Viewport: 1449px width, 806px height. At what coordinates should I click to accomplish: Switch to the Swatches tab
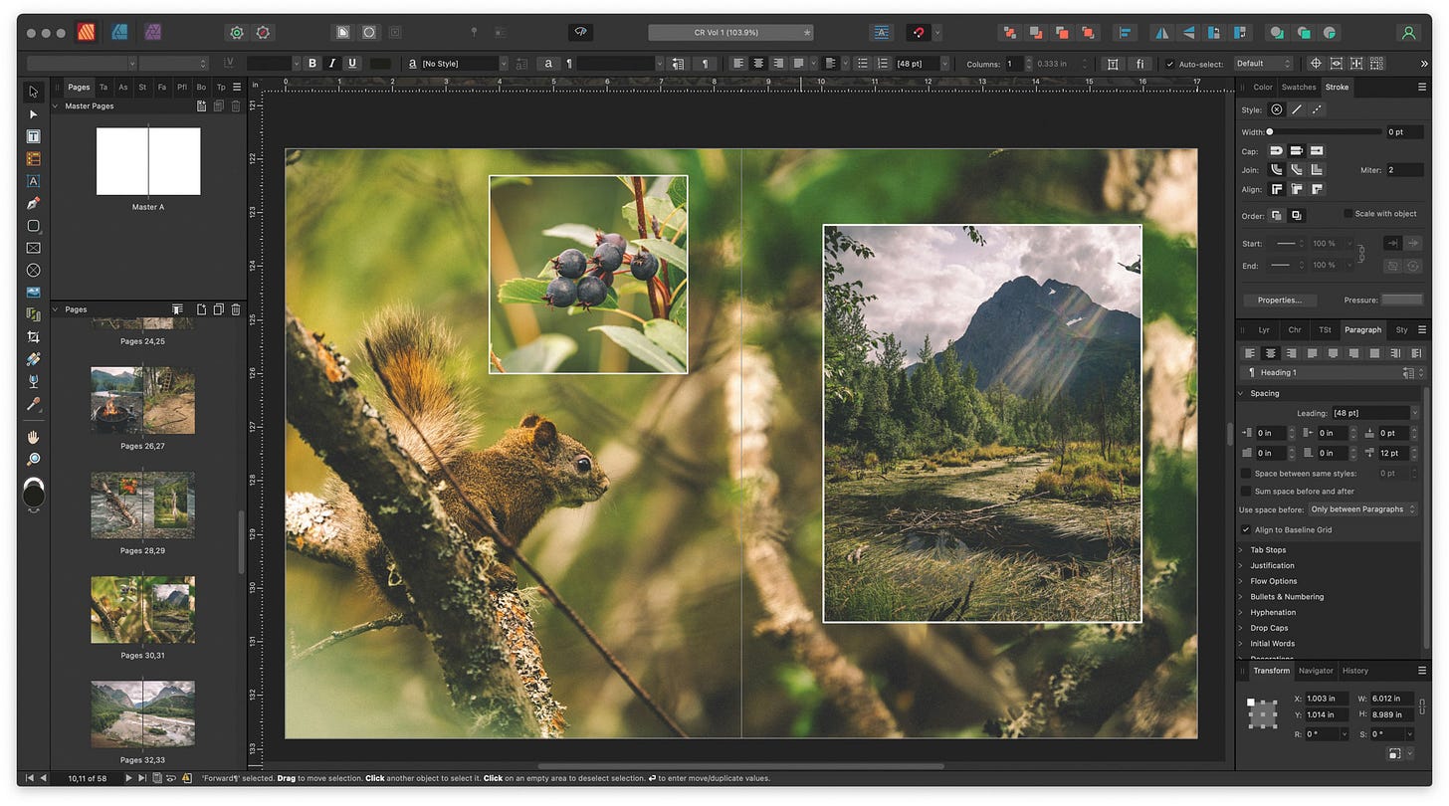tap(1298, 87)
